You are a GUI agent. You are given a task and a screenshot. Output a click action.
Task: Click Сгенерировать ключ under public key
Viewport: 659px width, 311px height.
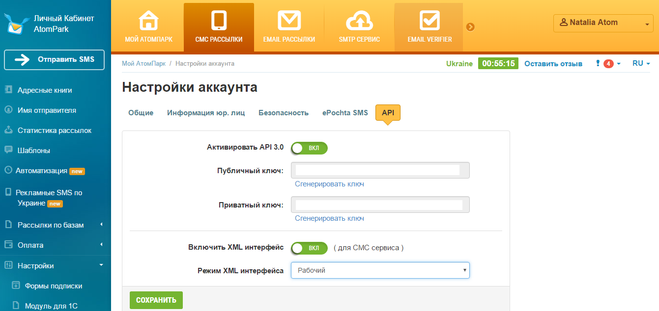point(329,184)
